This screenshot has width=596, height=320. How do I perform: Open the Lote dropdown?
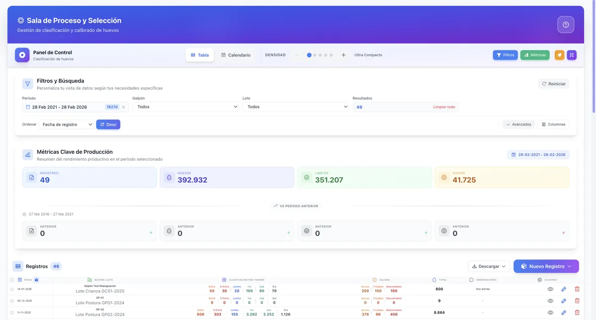pos(296,107)
